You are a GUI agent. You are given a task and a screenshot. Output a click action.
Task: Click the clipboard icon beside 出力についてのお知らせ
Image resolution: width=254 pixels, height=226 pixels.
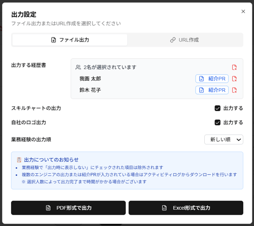point(19,160)
